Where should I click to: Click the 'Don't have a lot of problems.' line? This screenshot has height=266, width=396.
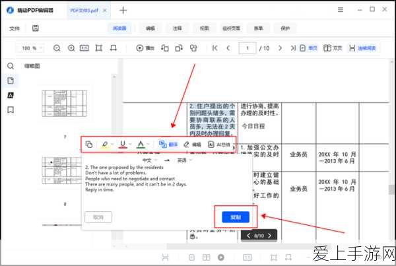(115, 173)
